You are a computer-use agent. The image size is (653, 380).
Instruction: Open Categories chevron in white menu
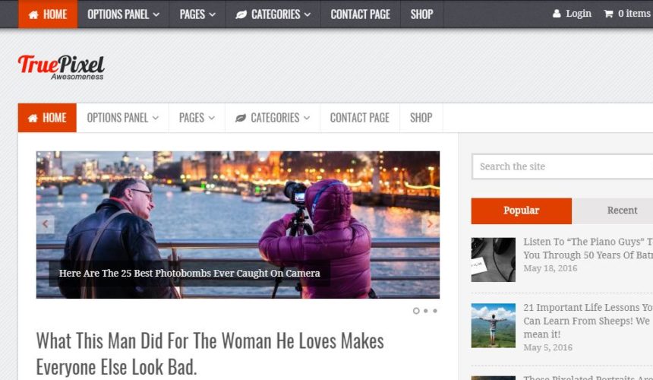pos(307,118)
